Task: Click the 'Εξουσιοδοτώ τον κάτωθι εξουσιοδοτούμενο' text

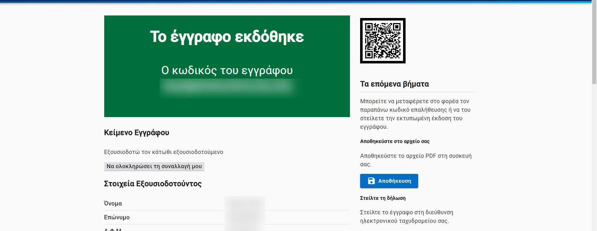Action: coord(163,152)
